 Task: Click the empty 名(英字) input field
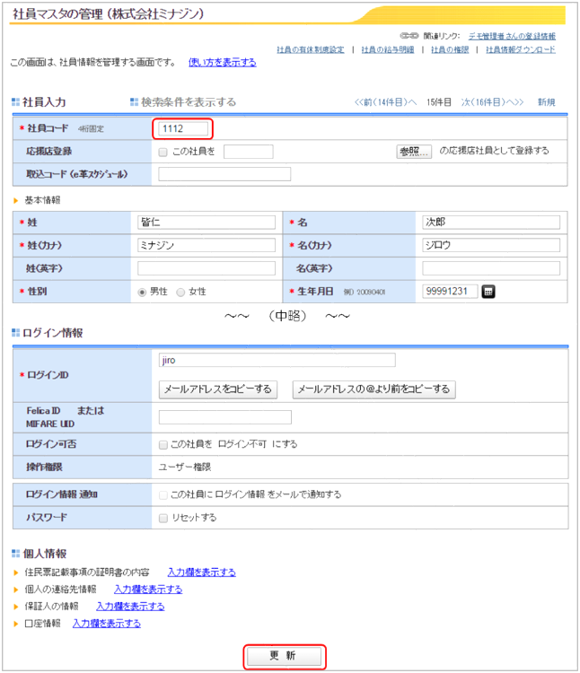(491, 268)
